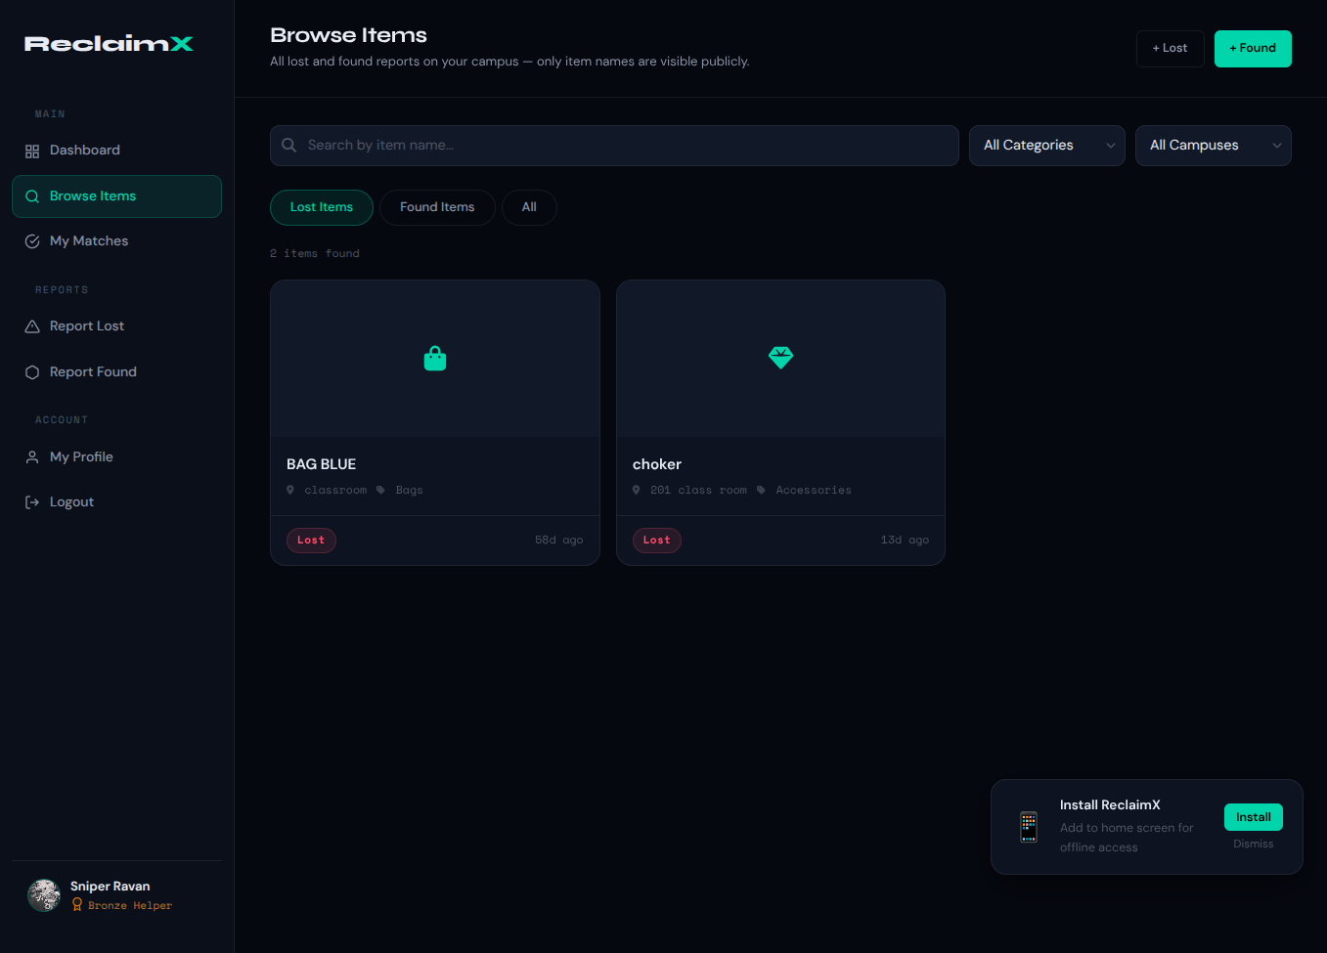Click the 13d ago timestamp

click(x=906, y=540)
